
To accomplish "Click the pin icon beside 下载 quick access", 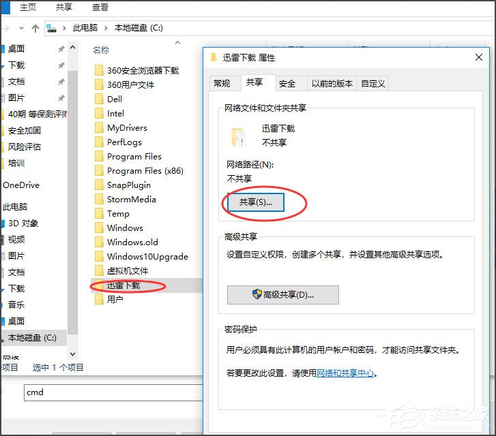I will 61,65.
